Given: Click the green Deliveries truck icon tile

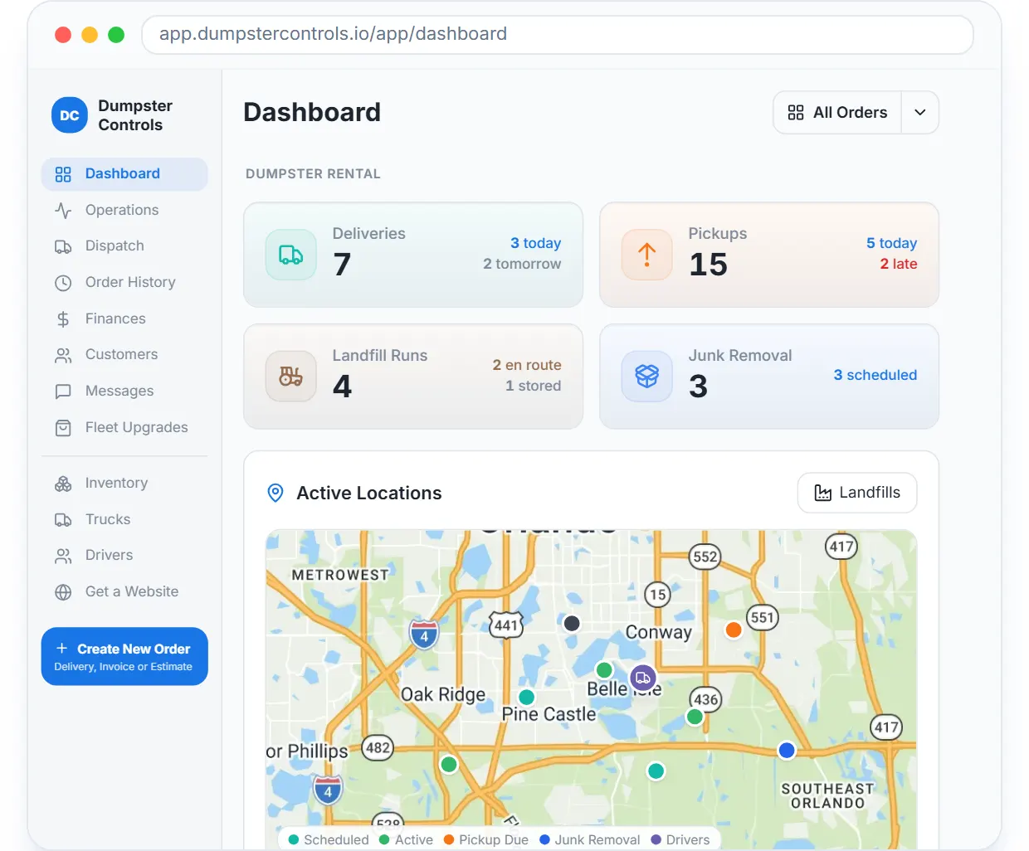Looking at the screenshot, I should [290, 255].
